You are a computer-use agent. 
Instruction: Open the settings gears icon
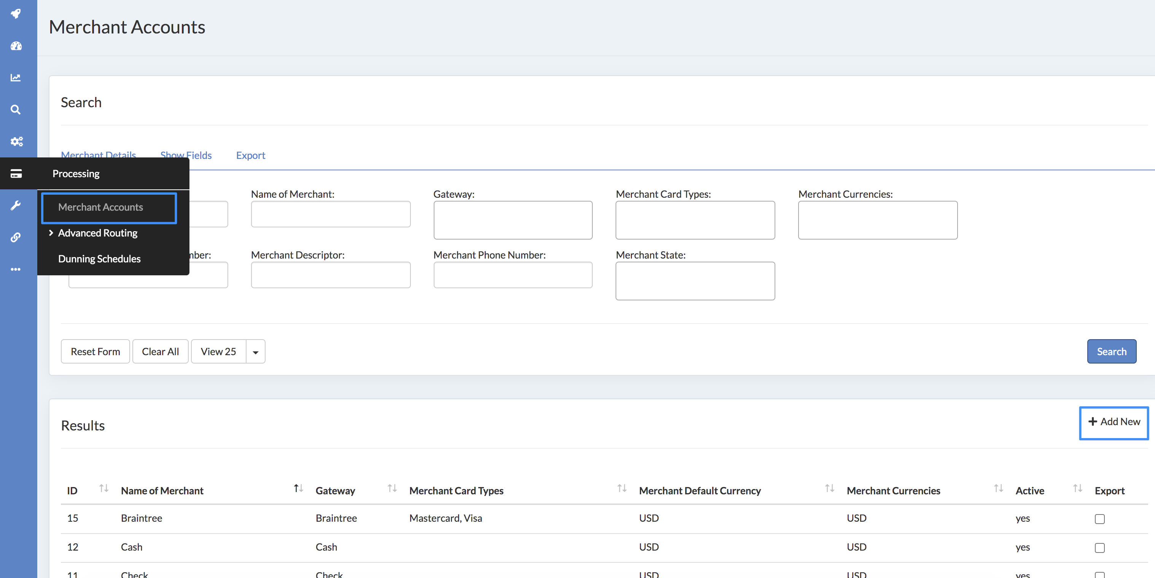16,141
